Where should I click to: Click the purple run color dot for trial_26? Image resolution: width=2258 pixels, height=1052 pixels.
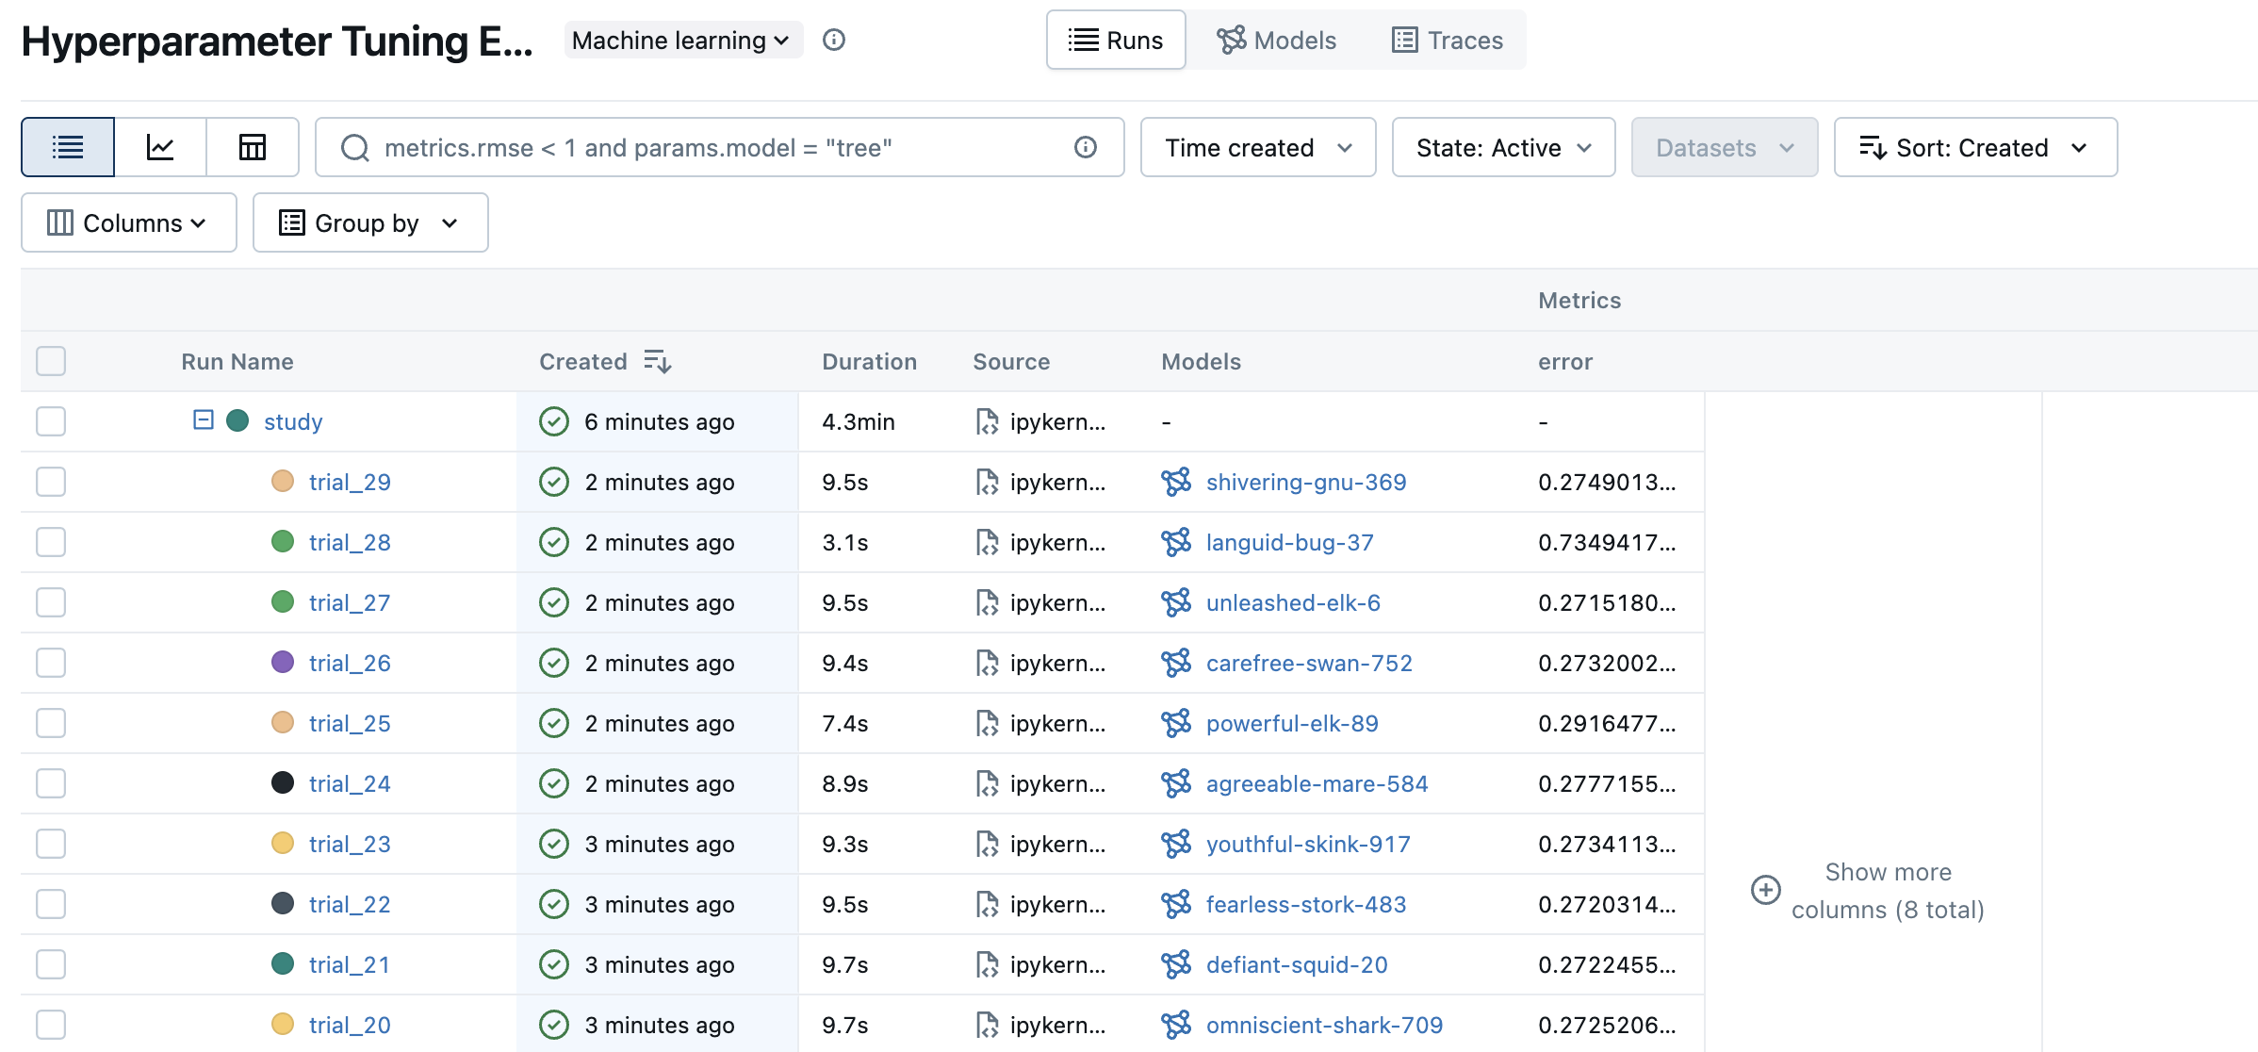click(283, 663)
